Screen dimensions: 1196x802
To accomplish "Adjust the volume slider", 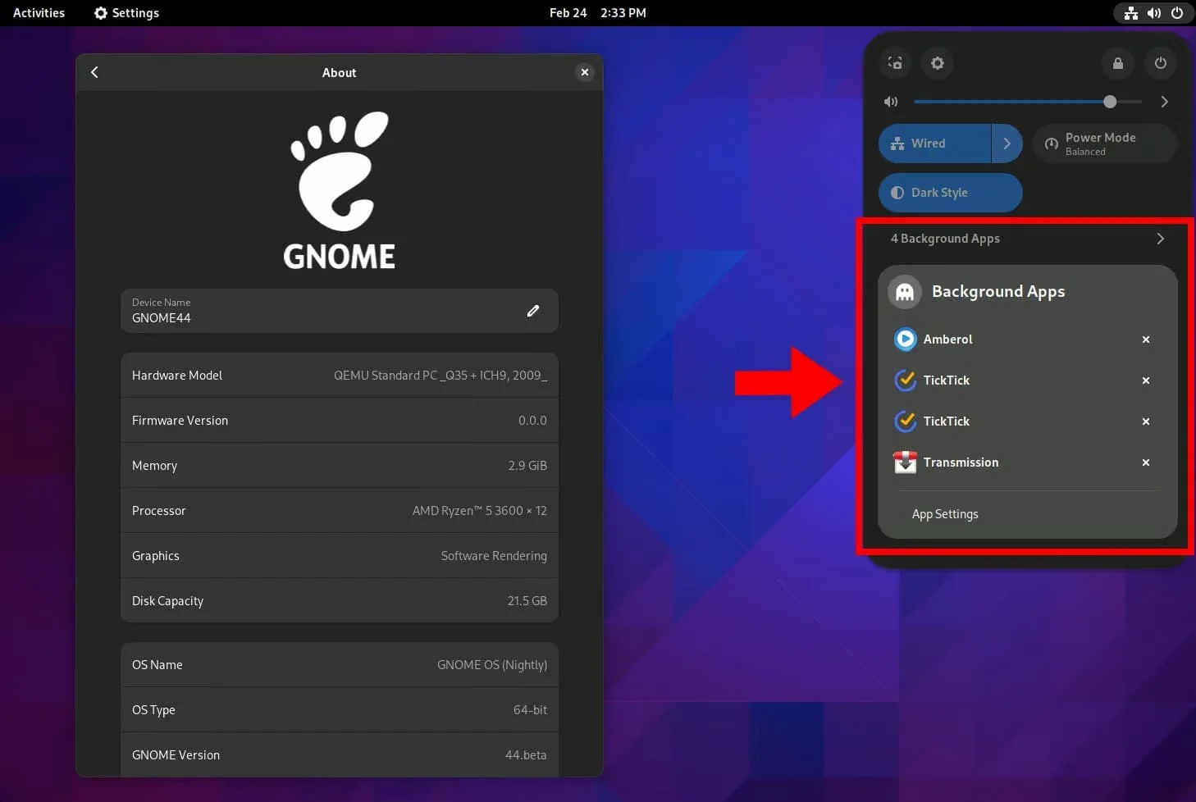I will 1110,102.
